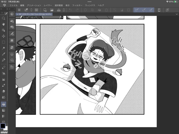This screenshot has width=179, height=134.
Task: Open the レイヤー menu
Action: coord(48,5)
